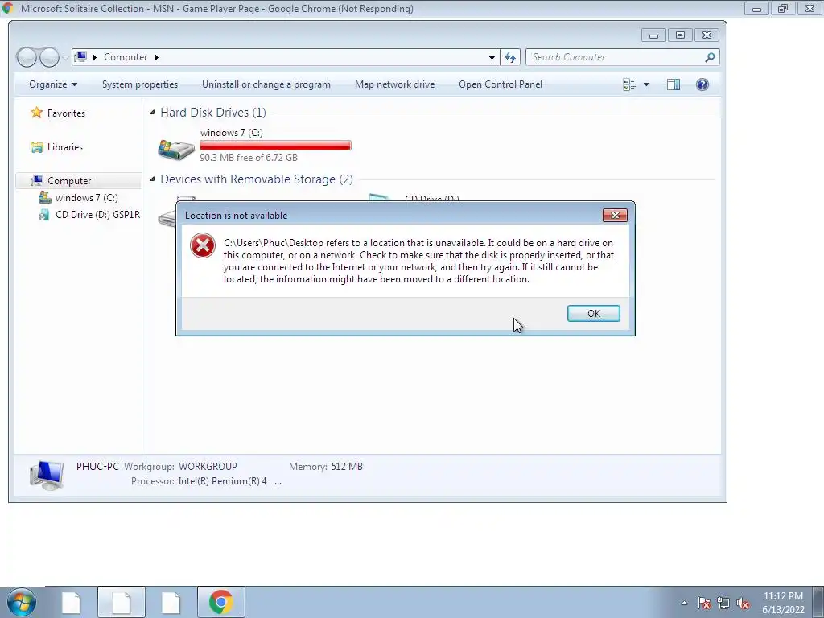
Task: Click OK in the error dialog
Action: [593, 313]
